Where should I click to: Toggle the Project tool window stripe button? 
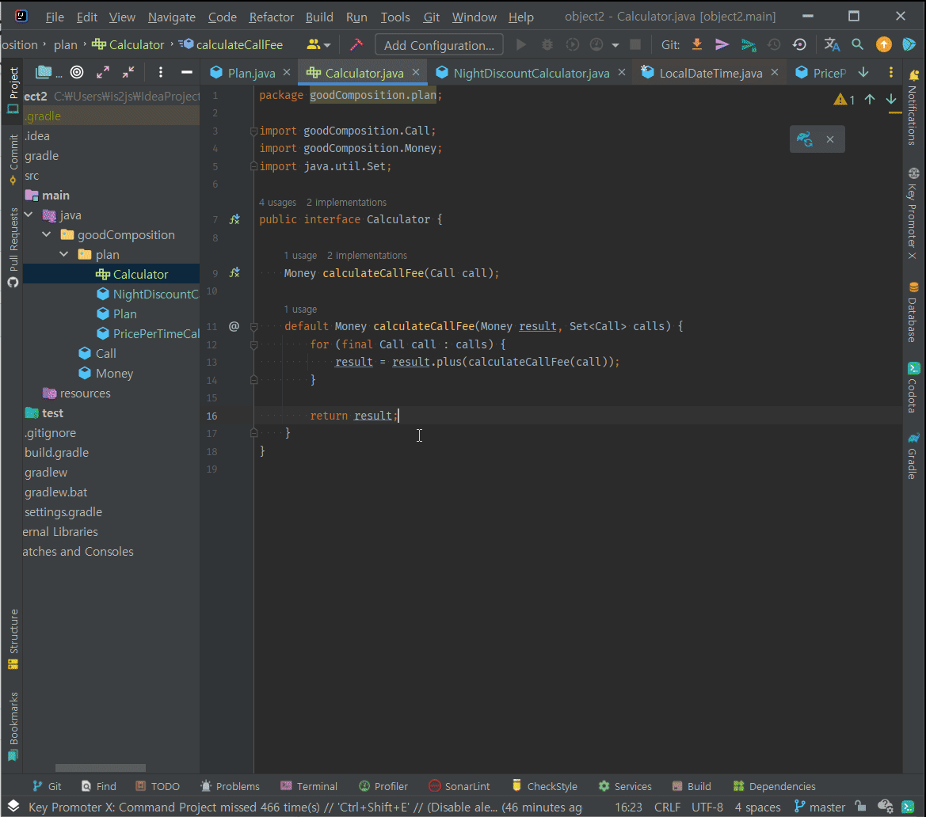[x=13, y=89]
